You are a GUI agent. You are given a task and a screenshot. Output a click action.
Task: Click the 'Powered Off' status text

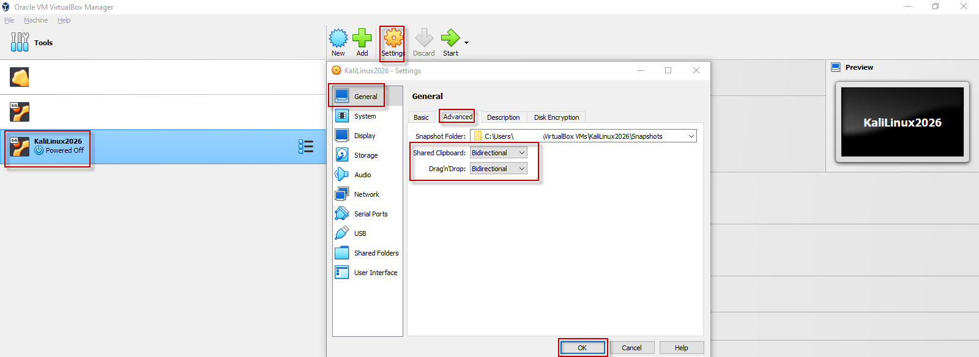(x=65, y=150)
